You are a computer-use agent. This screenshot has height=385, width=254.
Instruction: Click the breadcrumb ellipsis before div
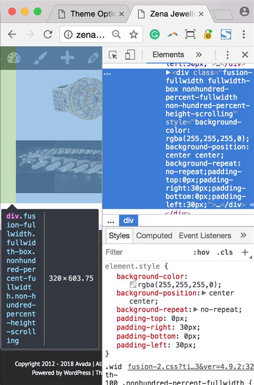point(111,221)
